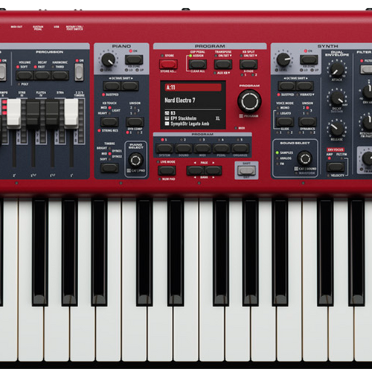This screenshot has height=372, width=372.
Task: Click the large Program dial
Action: [x=249, y=101]
